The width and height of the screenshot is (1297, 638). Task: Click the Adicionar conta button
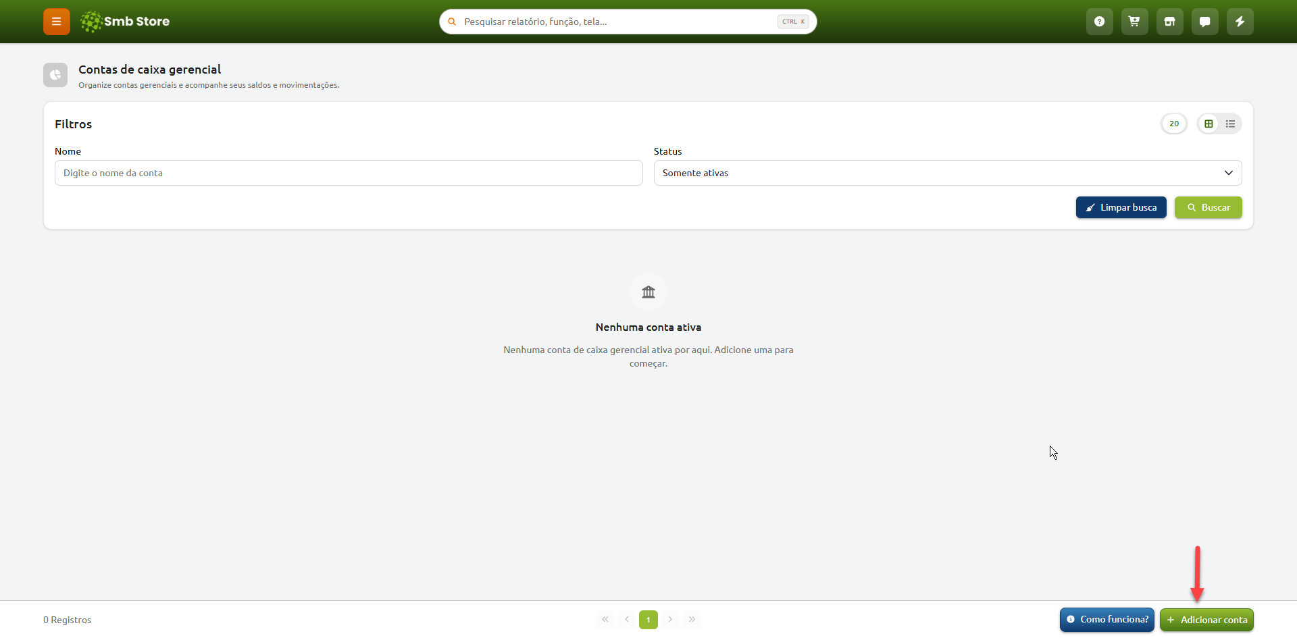point(1207,620)
